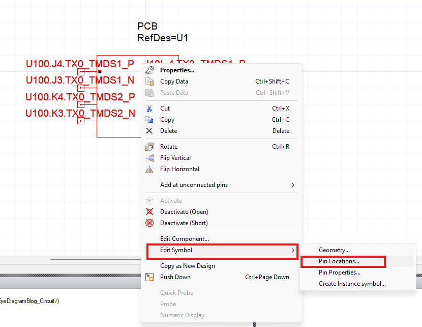Image resolution: width=422 pixels, height=327 pixels.
Task: Click the Flip Horizontal icon
Action: 150,169
